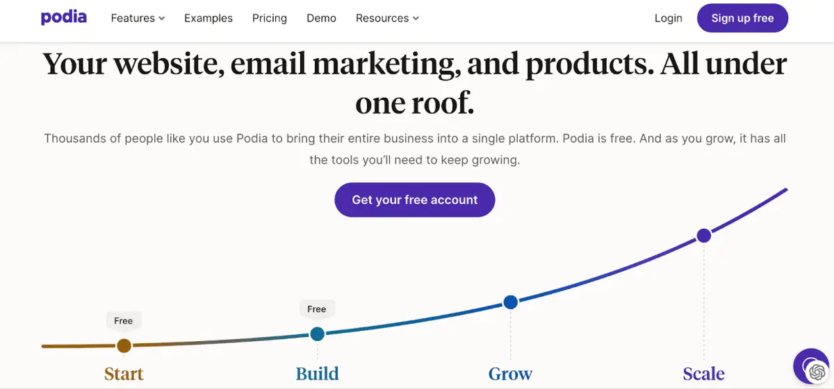This screenshot has width=834, height=389.
Task: Open the Examples page
Action: pyautogui.click(x=208, y=18)
